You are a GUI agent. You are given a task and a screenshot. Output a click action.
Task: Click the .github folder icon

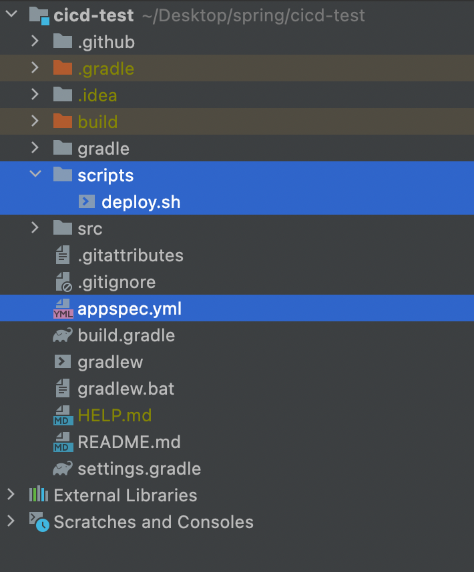coord(63,41)
